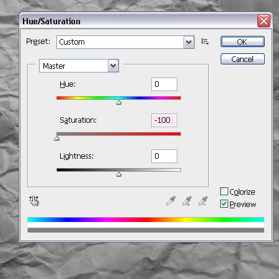
Task: Uncheck the Preview checkbox
Action: 224,204
